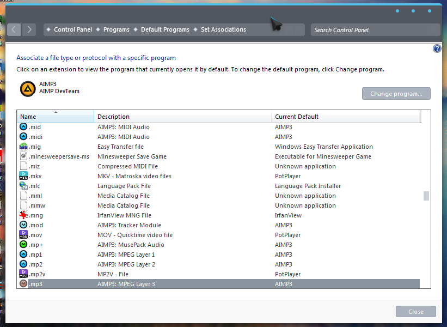Click the MOV video icon beside .mov
The width and height of the screenshot is (447, 327).
coord(23,234)
